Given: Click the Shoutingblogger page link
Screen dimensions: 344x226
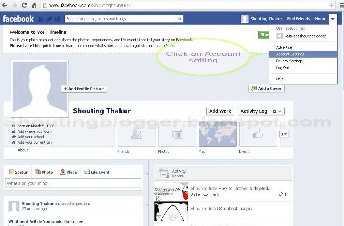Looking at the screenshot, I should coord(235,209).
